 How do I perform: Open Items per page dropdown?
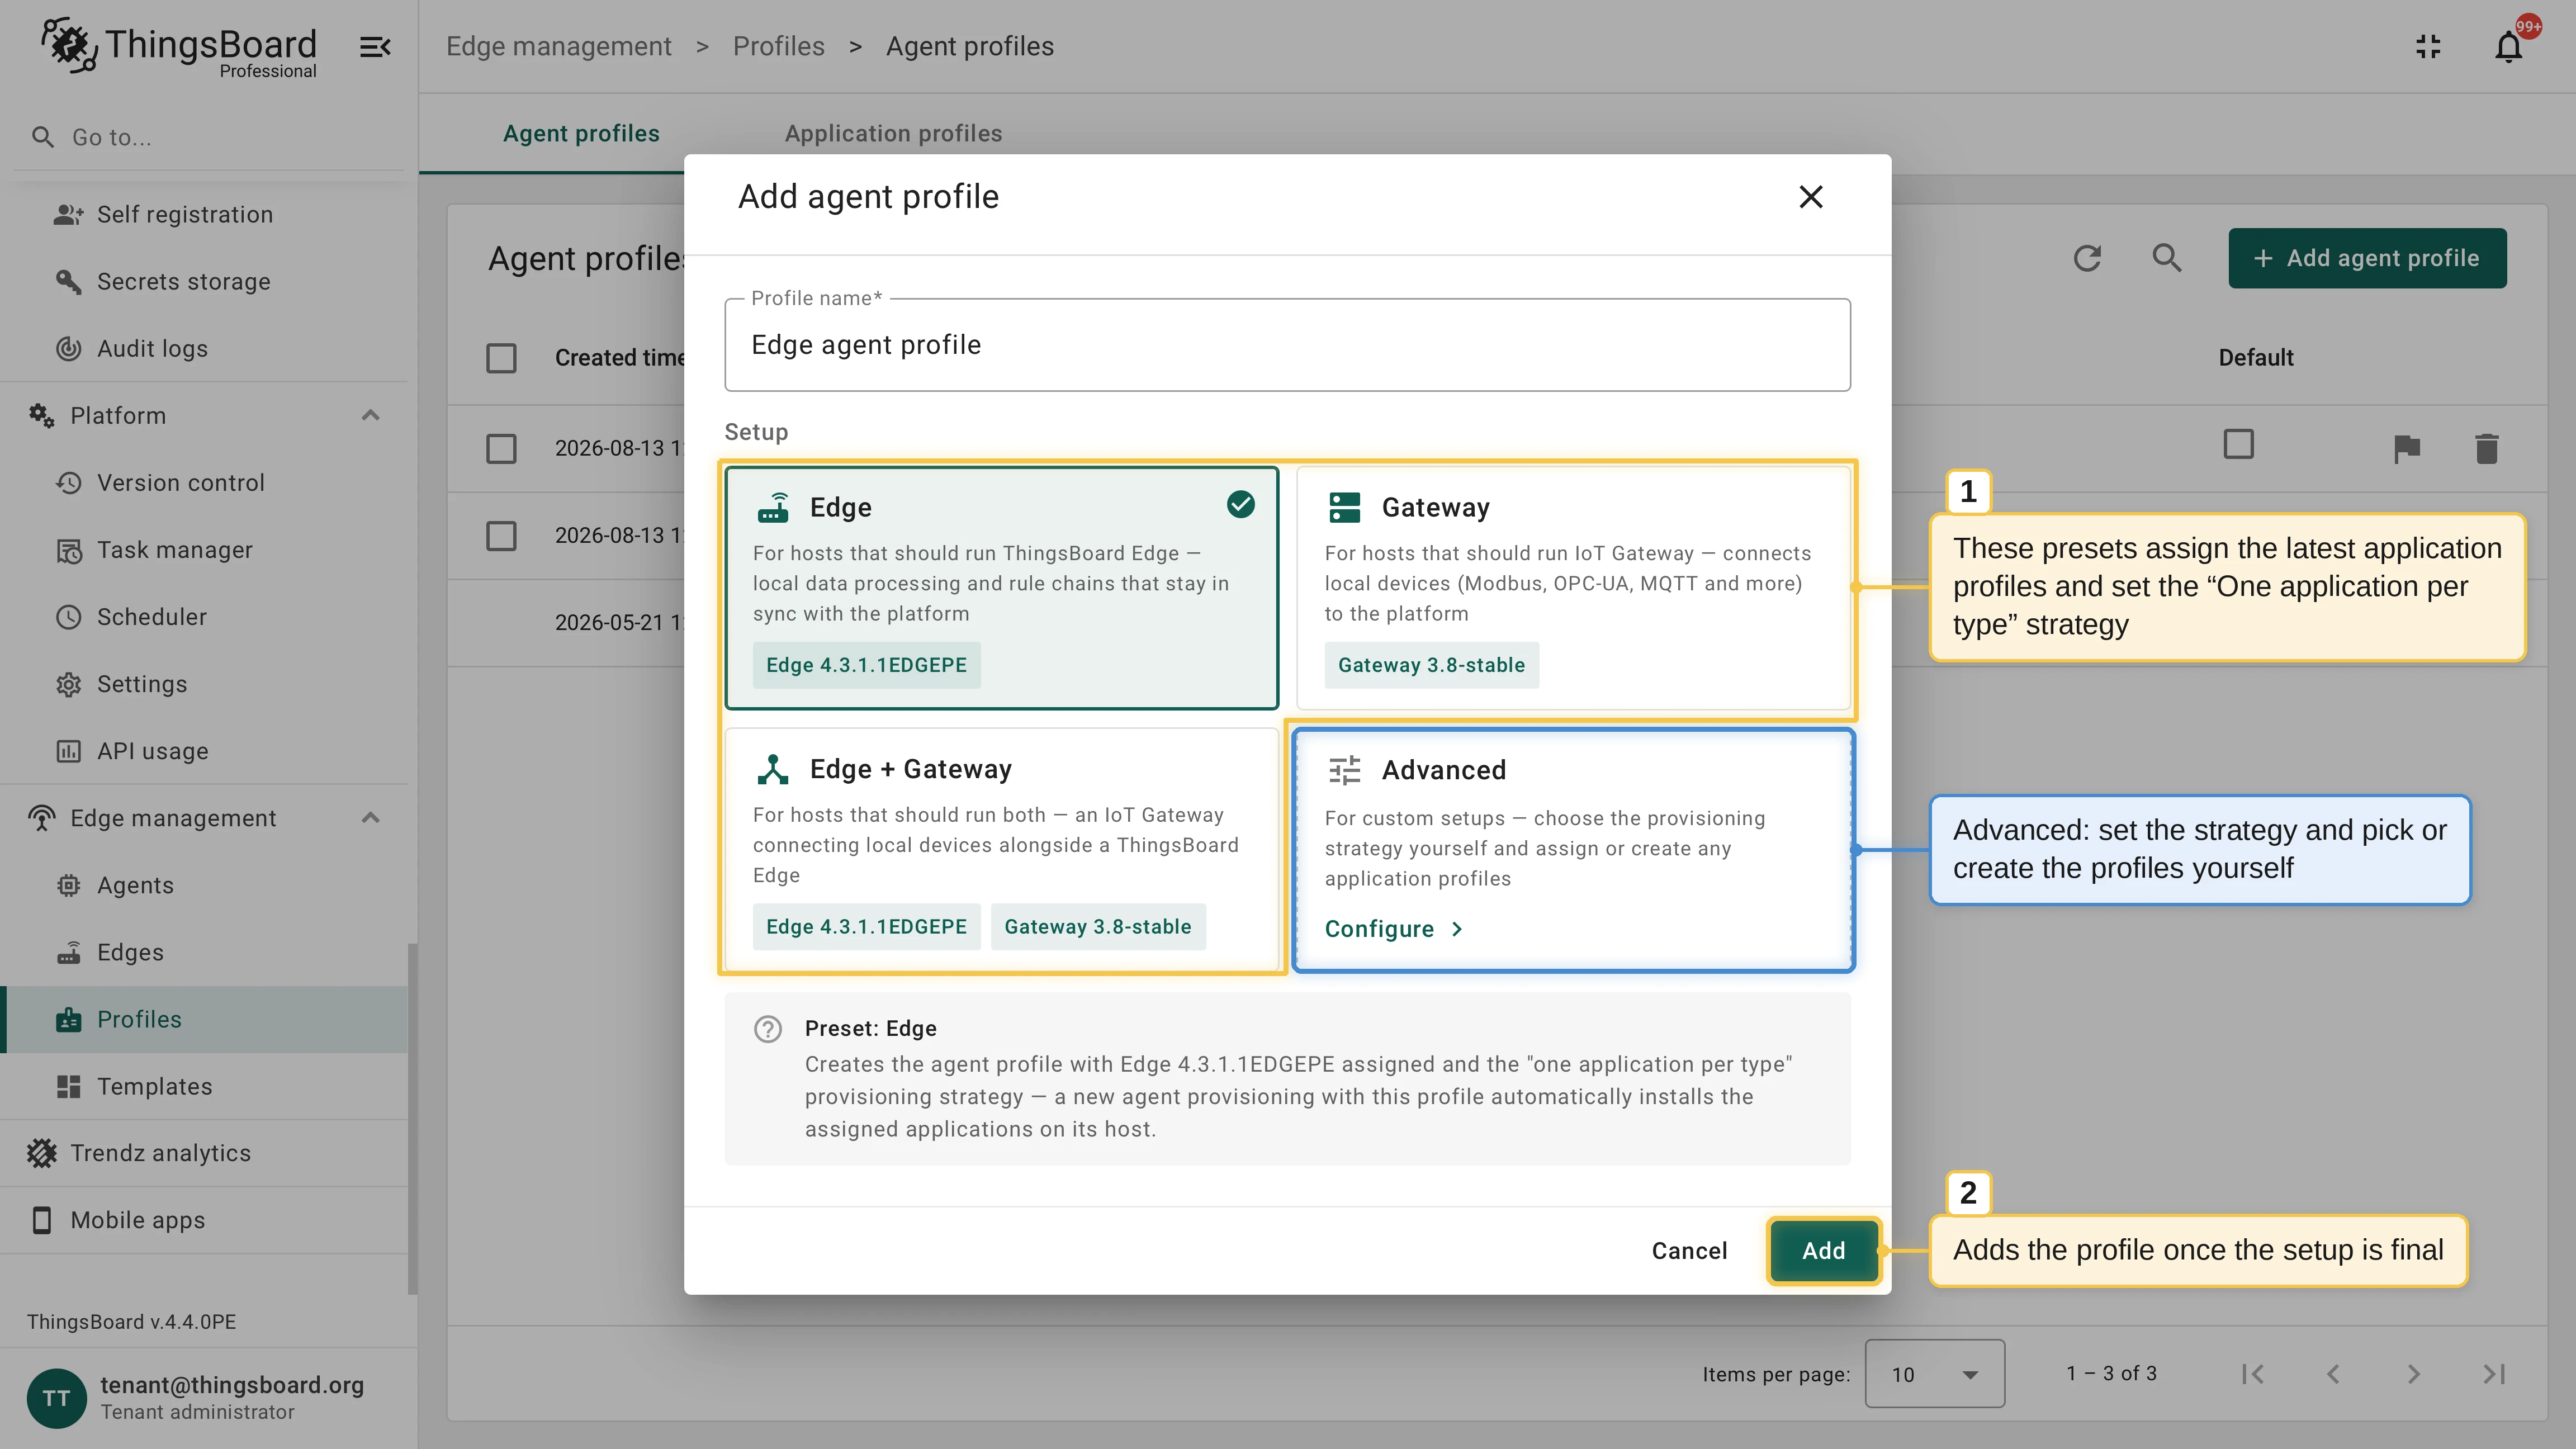[1934, 1374]
